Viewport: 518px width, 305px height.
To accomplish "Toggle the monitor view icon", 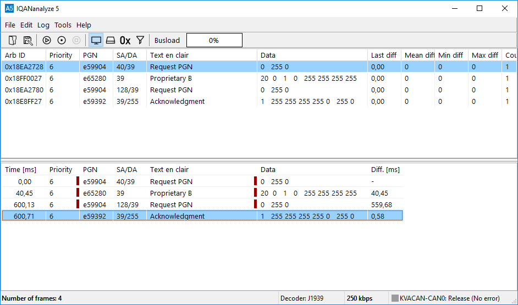I will click(x=96, y=40).
